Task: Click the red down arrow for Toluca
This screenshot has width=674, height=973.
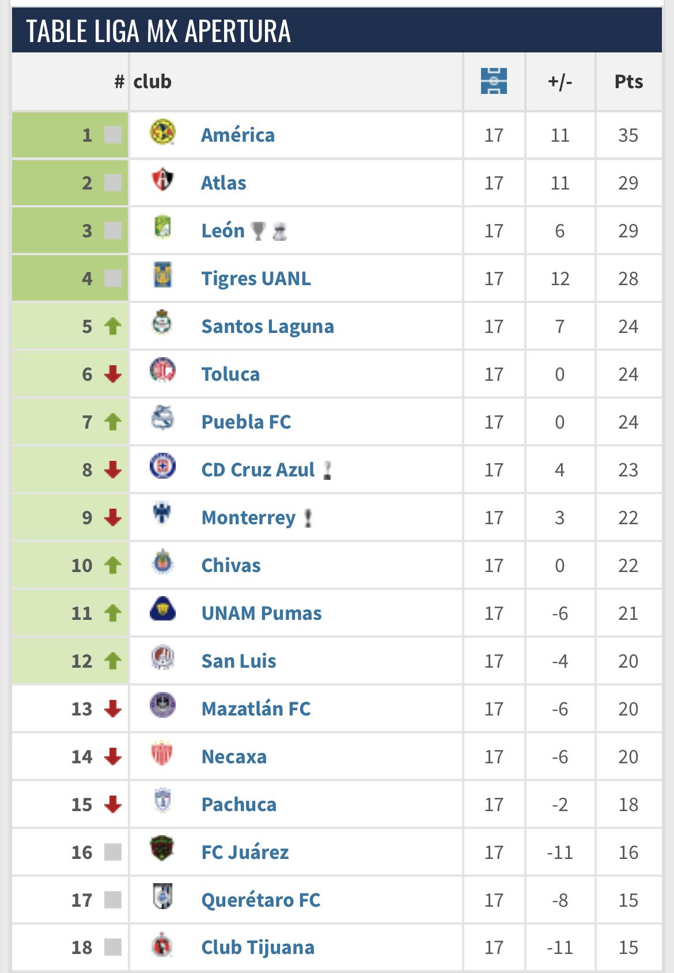Action: (113, 374)
